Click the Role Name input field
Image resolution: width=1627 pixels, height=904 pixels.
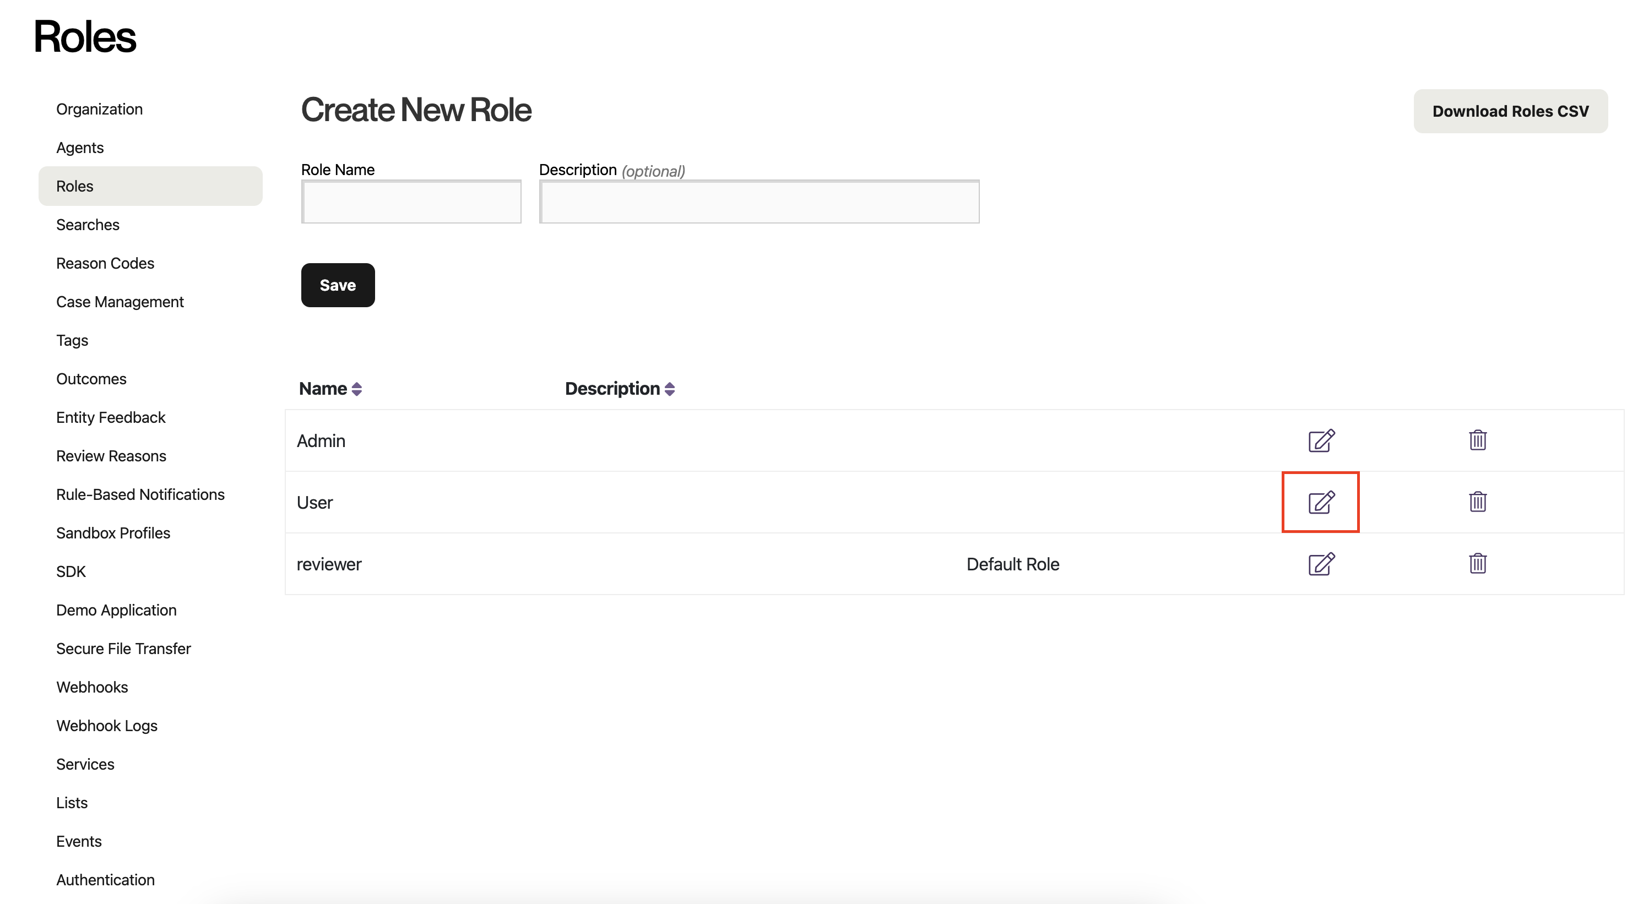[411, 202]
